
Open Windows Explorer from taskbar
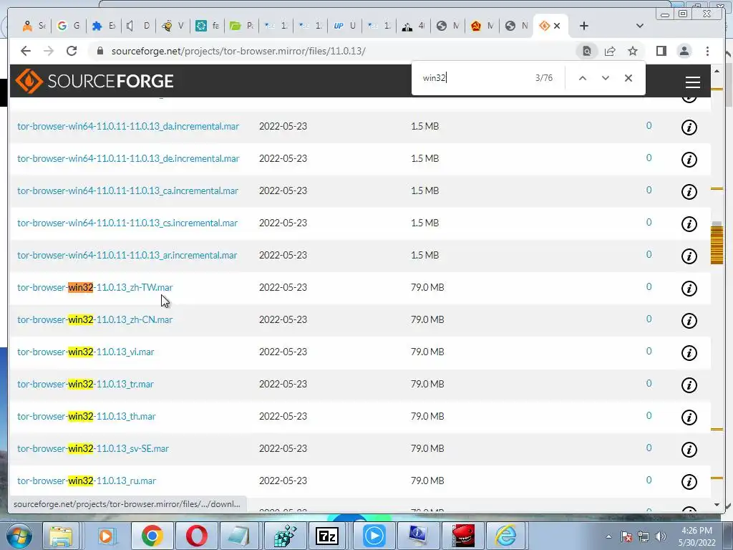pyautogui.click(x=61, y=536)
